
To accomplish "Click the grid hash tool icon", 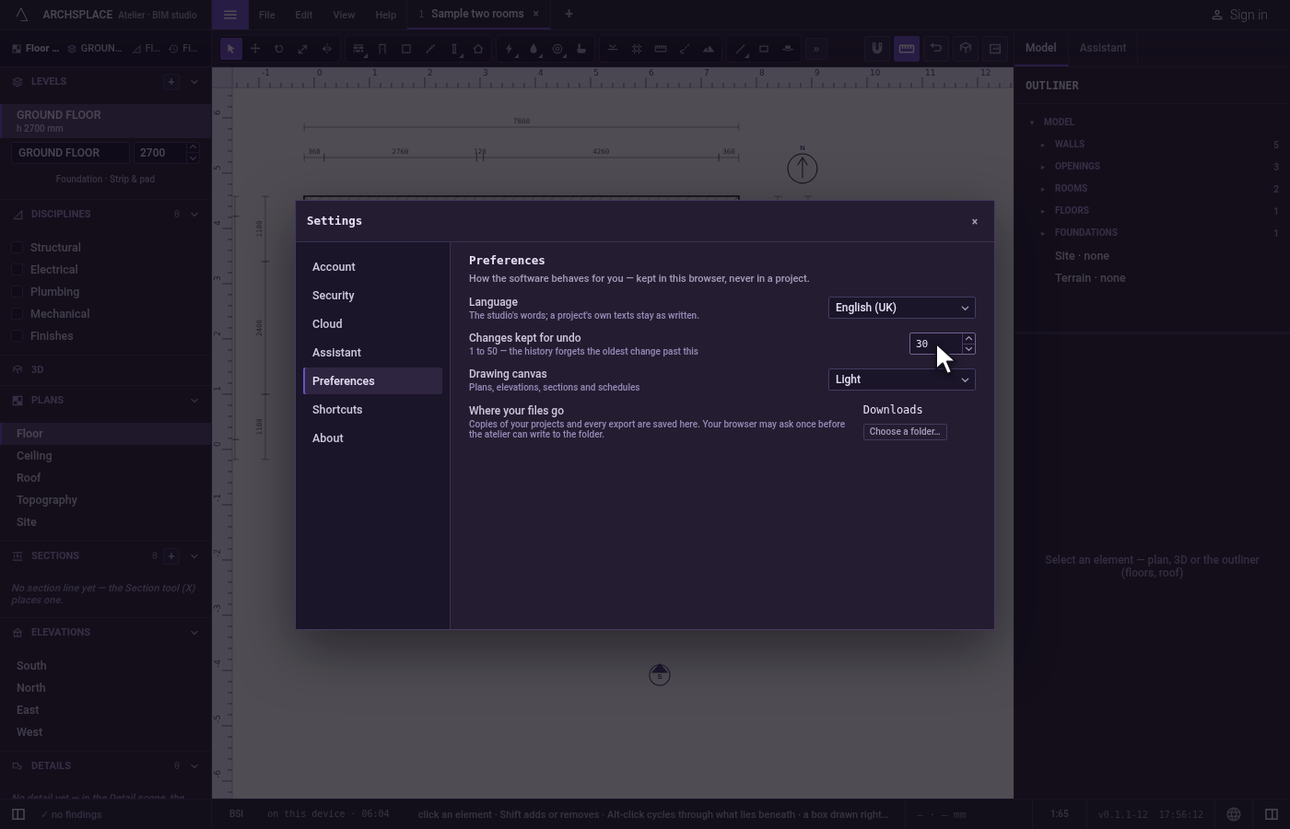I will pyautogui.click(x=637, y=49).
